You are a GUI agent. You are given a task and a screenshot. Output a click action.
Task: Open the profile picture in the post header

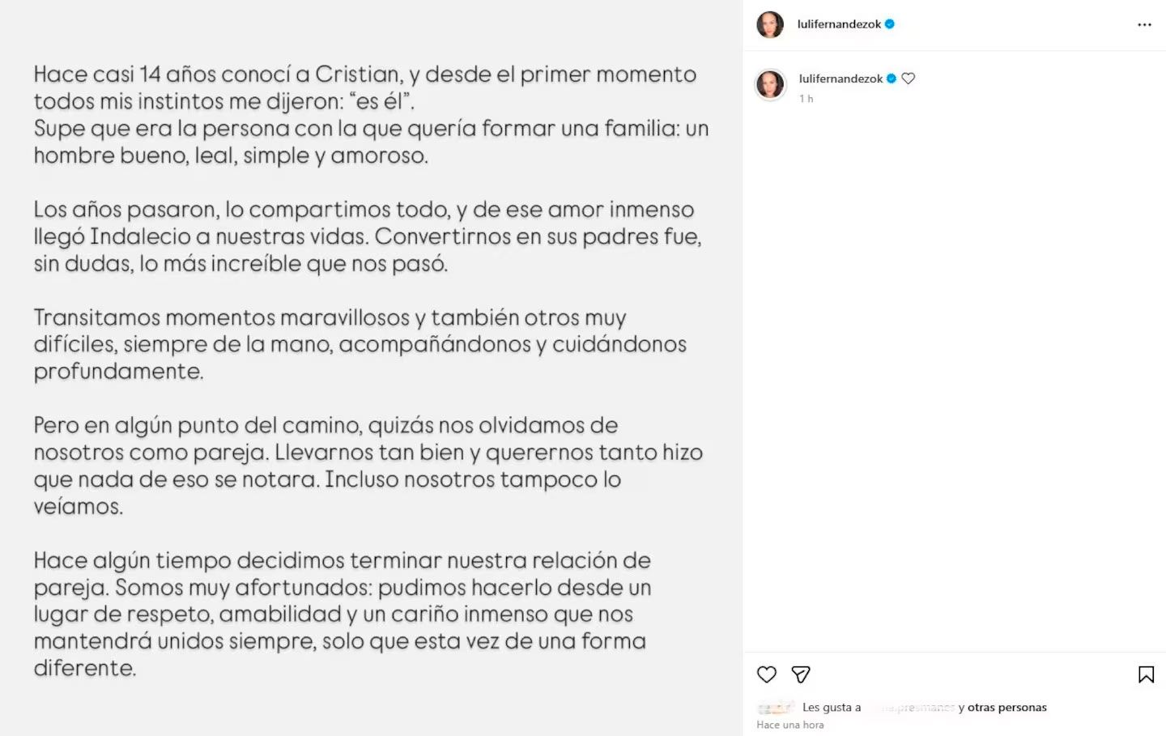point(770,25)
